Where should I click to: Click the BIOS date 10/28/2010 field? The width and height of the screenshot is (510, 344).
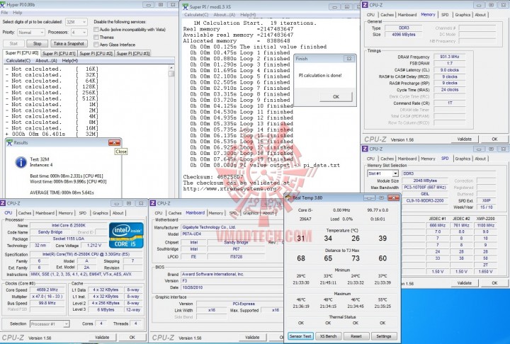tap(232, 287)
